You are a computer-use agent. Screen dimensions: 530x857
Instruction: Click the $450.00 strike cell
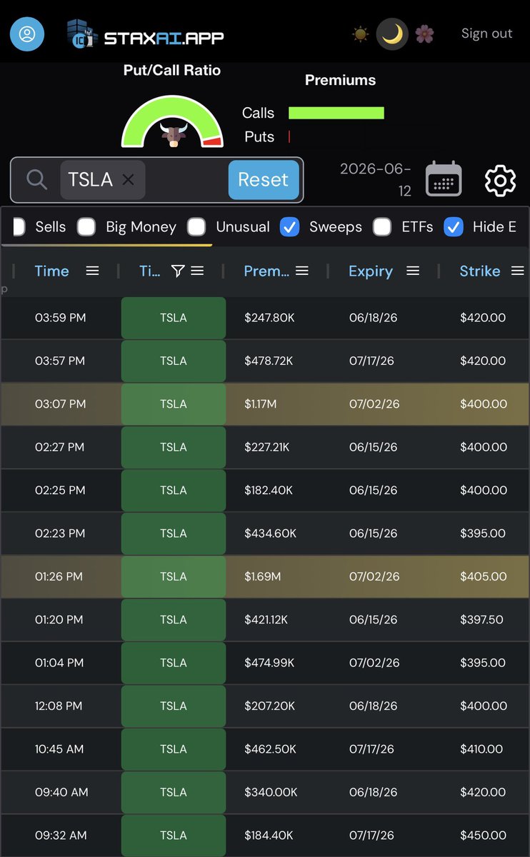pos(483,835)
